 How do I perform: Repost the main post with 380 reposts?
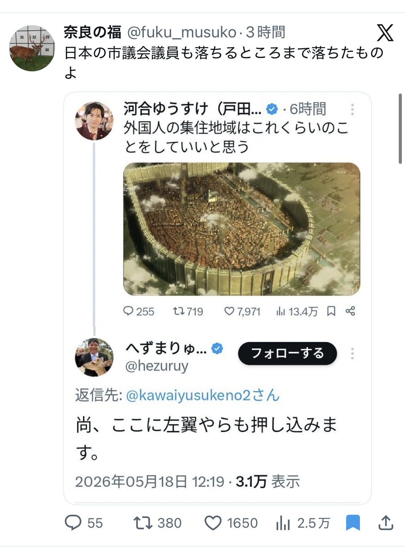[143, 523]
